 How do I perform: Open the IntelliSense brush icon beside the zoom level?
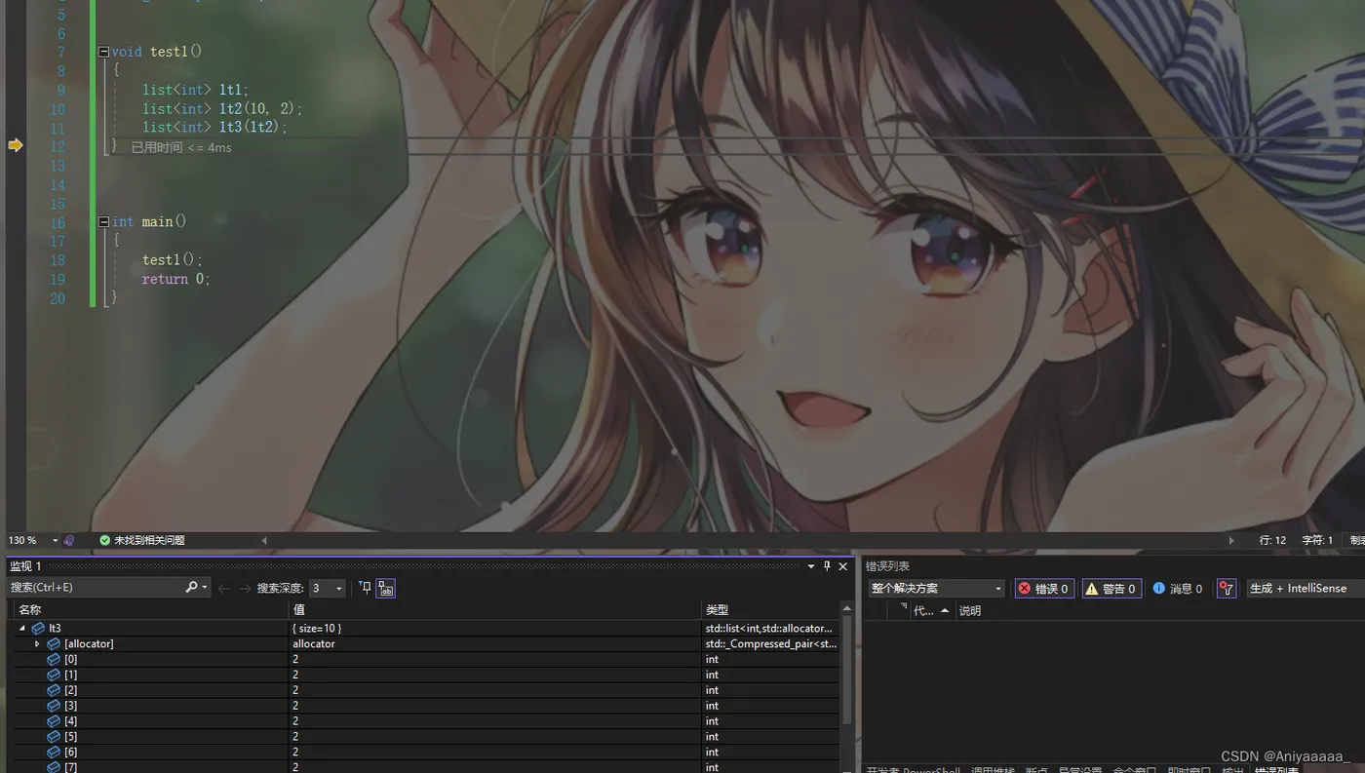point(69,540)
